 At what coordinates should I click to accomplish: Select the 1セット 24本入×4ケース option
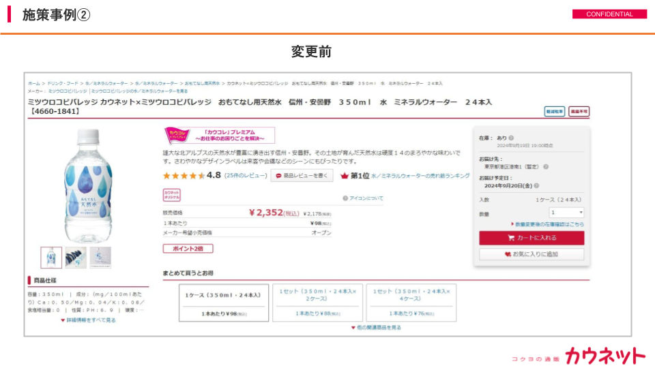click(411, 303)
